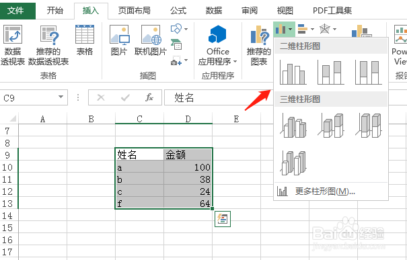
Task: Expand the Screenshot dropdown arrow
Action: [186, 60]
